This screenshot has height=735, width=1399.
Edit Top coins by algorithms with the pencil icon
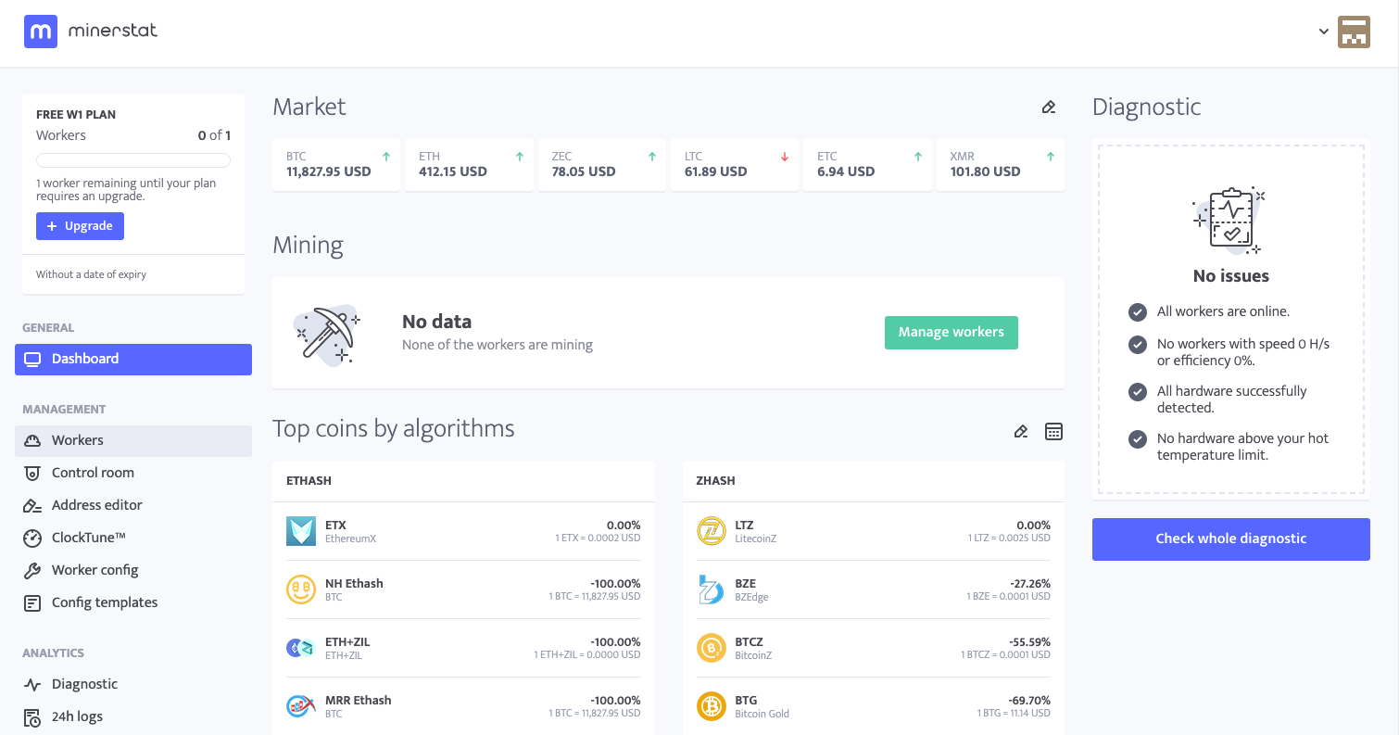[1021, 431]
